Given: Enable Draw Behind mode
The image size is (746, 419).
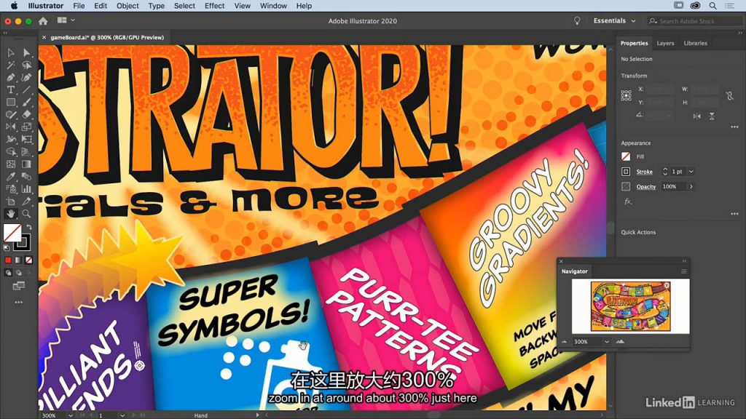Looking at the screenshot, I should 18,273.
